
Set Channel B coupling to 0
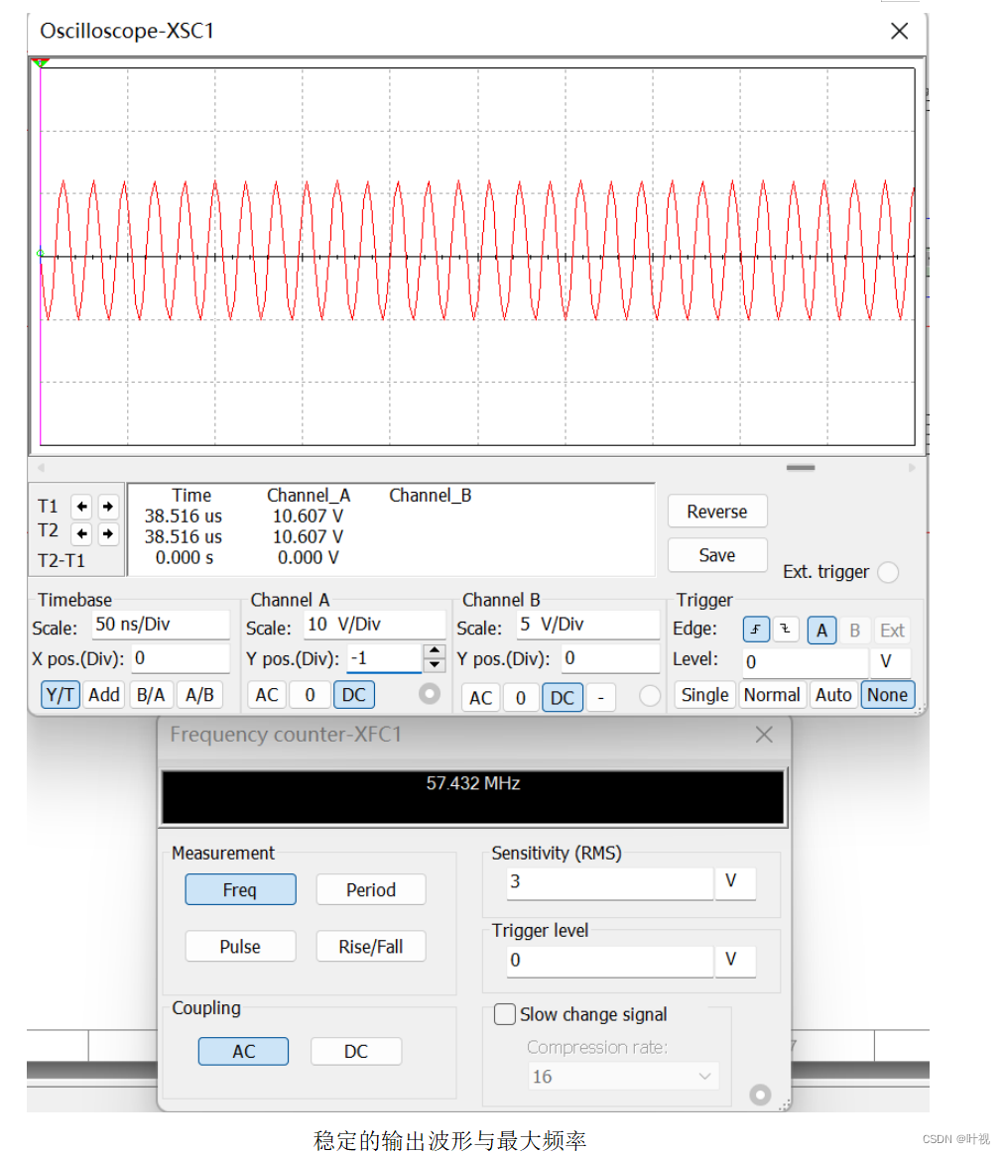point(521,698)
